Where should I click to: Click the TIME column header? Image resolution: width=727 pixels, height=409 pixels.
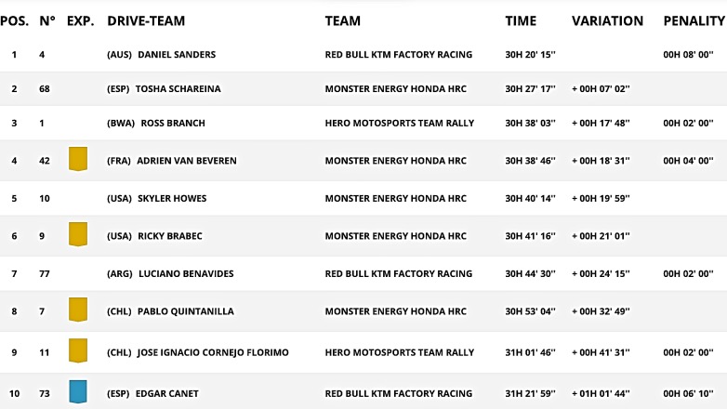[x=521, y=20]
